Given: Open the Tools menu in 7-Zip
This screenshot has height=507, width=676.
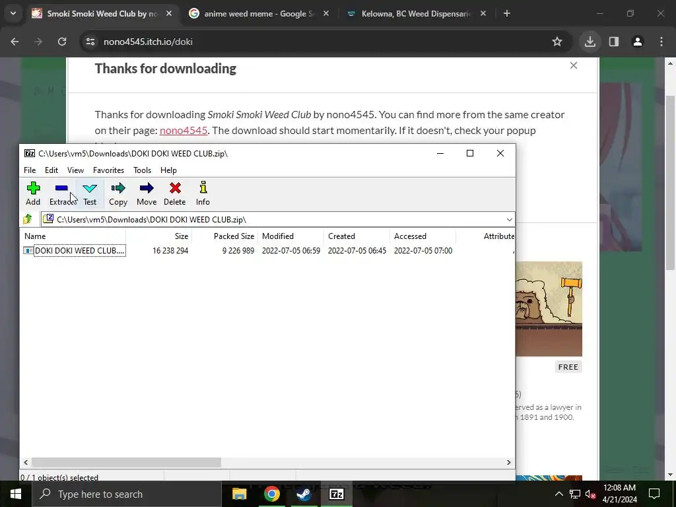Looking at the screenshot, I should click(x=143, y=170).
